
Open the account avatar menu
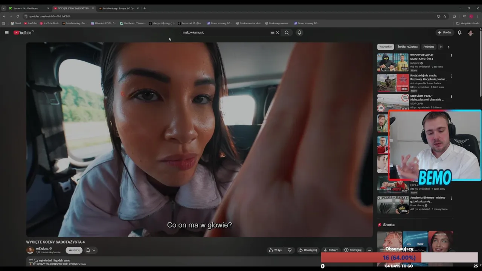[470, 32]
